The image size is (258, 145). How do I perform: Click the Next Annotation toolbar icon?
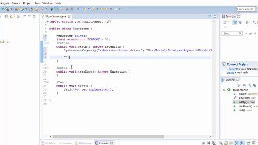(84, 9)
